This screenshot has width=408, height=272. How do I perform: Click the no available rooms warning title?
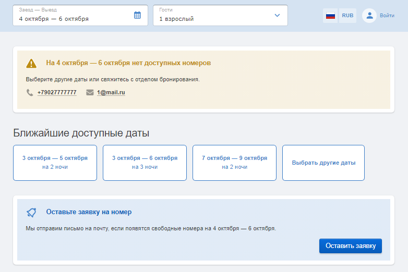tap(128, 63)
